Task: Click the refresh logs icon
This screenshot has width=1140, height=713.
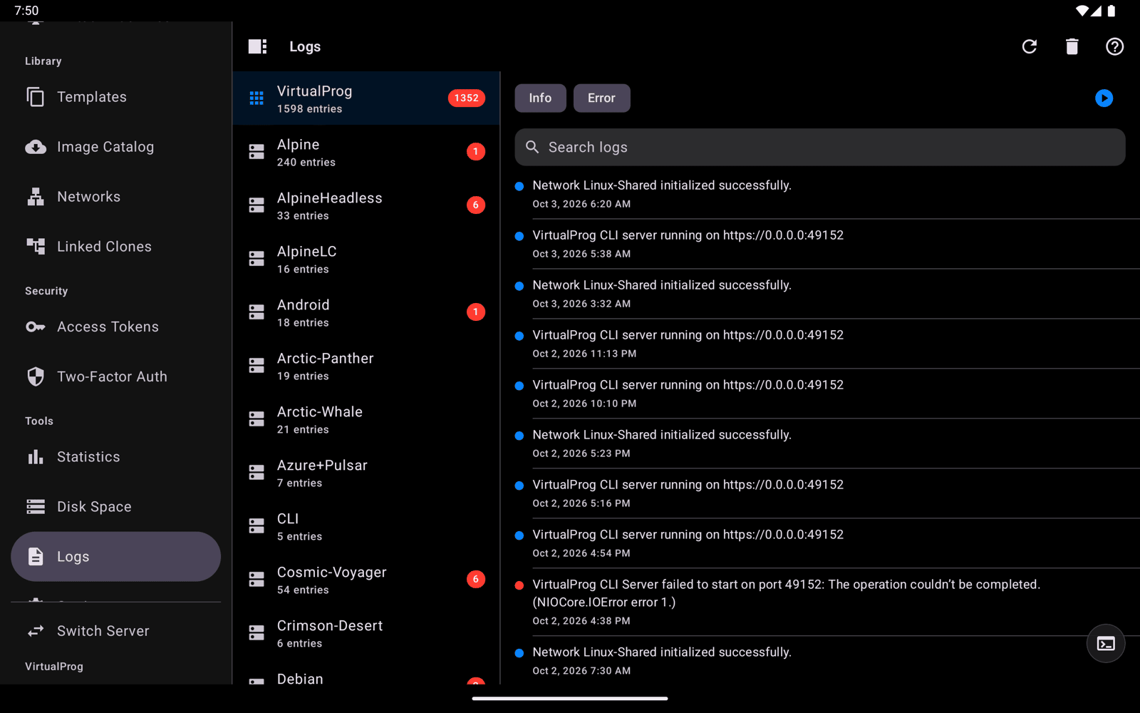Action: (1029, 46)
